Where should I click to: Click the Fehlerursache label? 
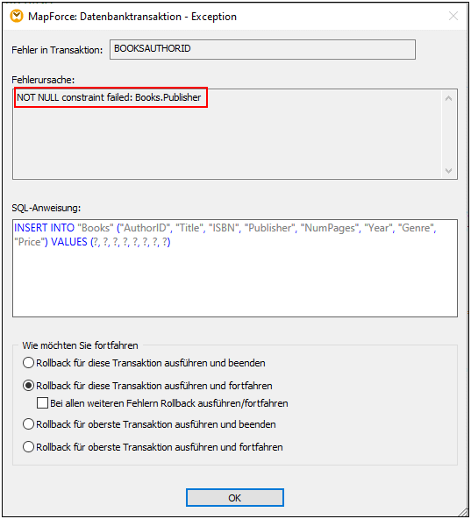(x=43, y=80)
